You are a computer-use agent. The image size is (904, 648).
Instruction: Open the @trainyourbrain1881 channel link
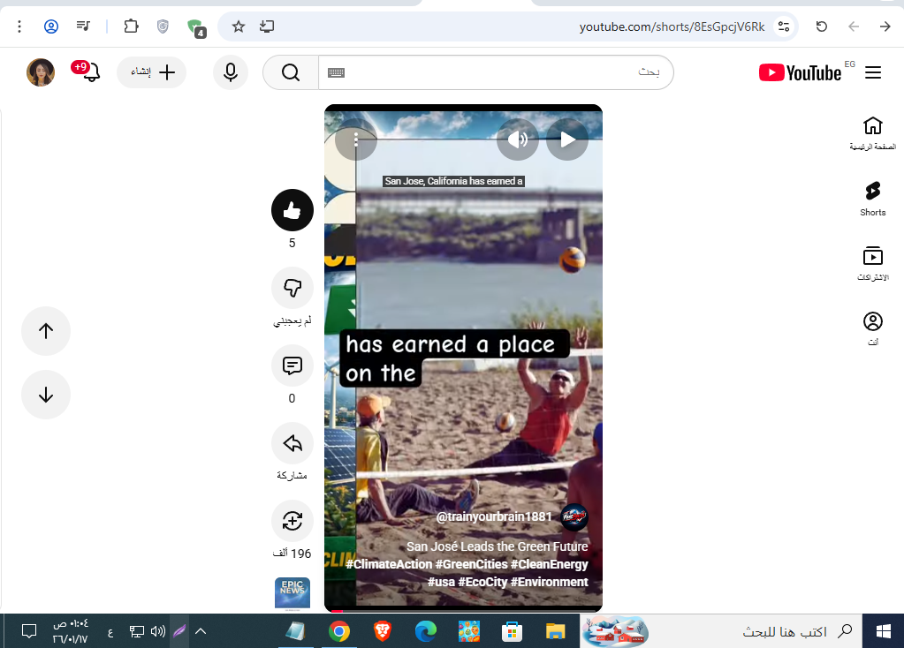click(494, 516)
